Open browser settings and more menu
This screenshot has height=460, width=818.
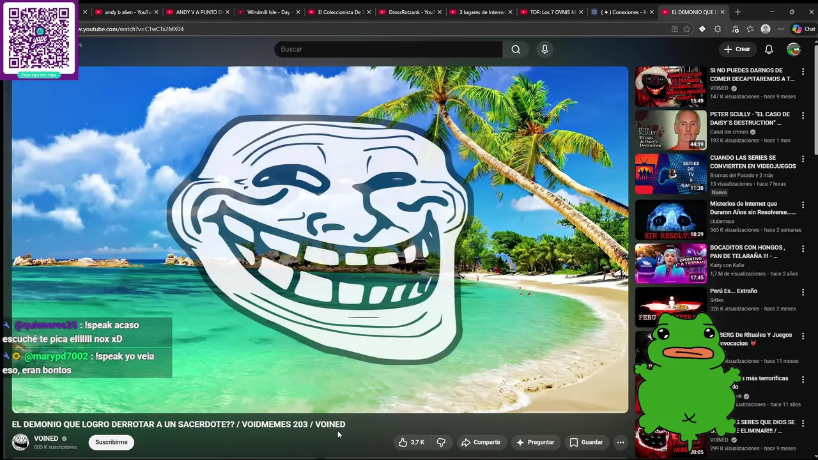781,29
